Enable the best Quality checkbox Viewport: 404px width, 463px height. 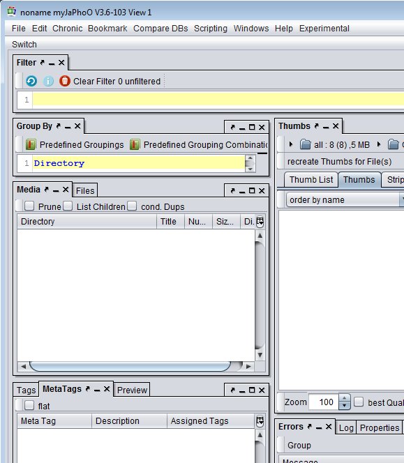pos(359,402)
